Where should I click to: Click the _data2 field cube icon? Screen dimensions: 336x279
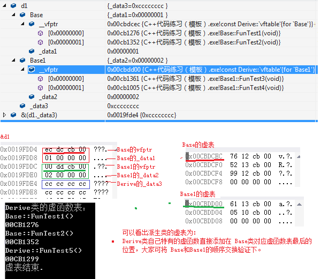tap(32, 97)
